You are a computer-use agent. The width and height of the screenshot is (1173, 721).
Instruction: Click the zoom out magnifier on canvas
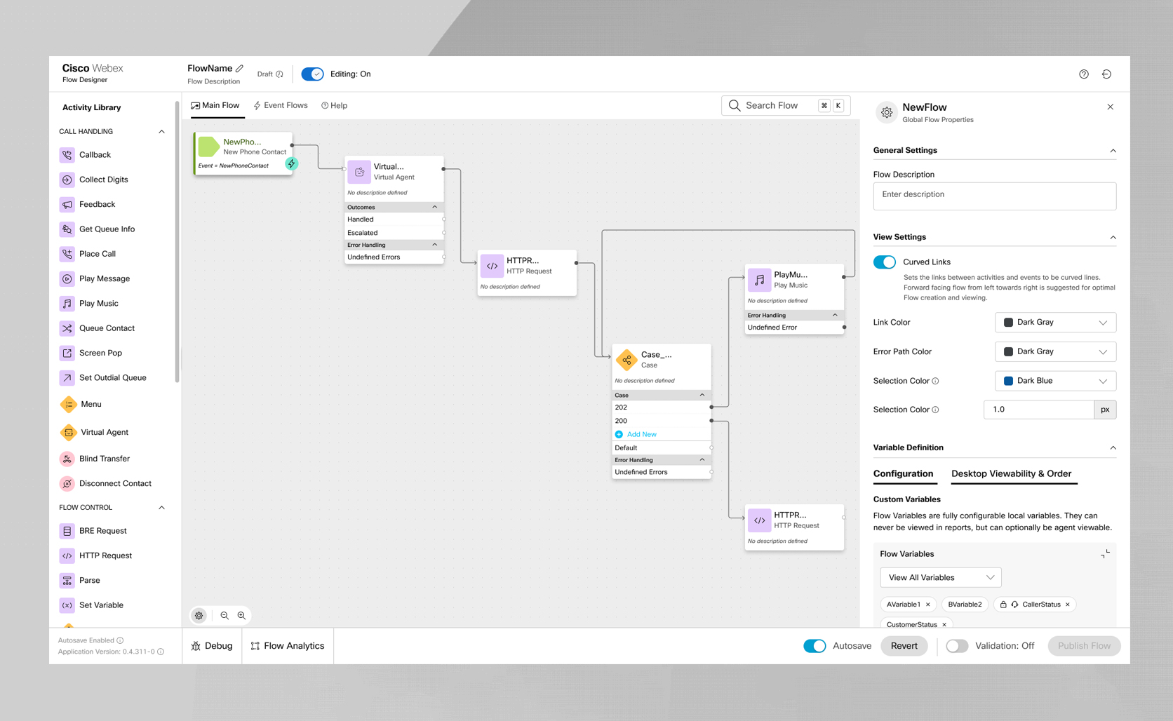(224, 616)
